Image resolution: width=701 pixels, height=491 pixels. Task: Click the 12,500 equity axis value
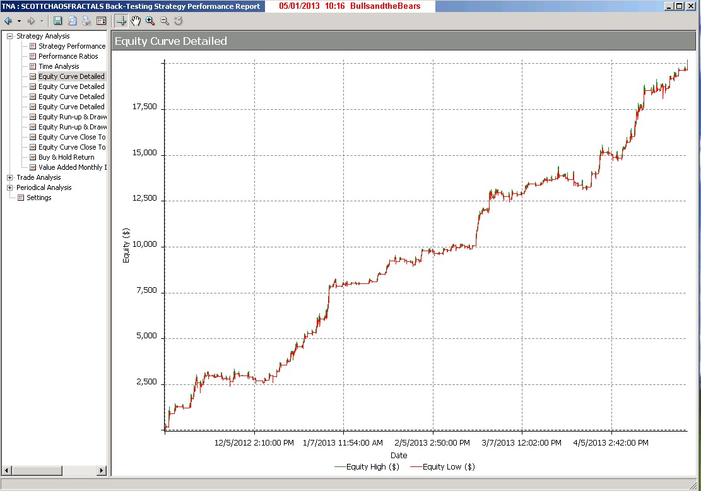point(144,199)
